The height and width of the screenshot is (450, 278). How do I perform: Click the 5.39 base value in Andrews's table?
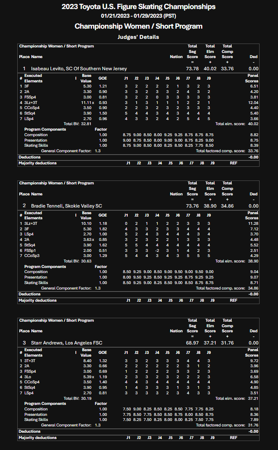click(x=85, y=377)
